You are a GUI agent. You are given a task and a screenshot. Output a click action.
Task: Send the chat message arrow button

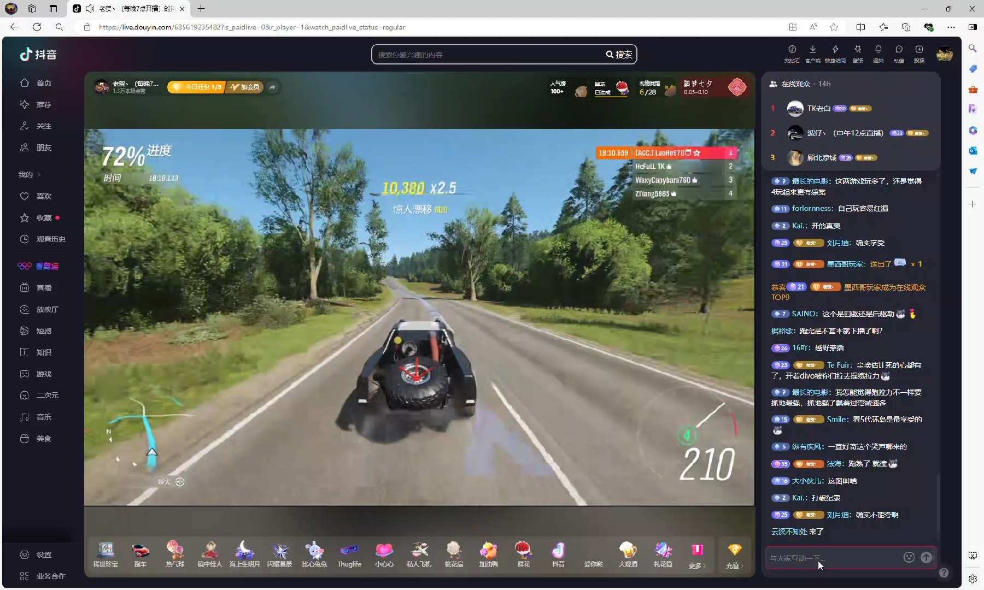tap(926, 557)
